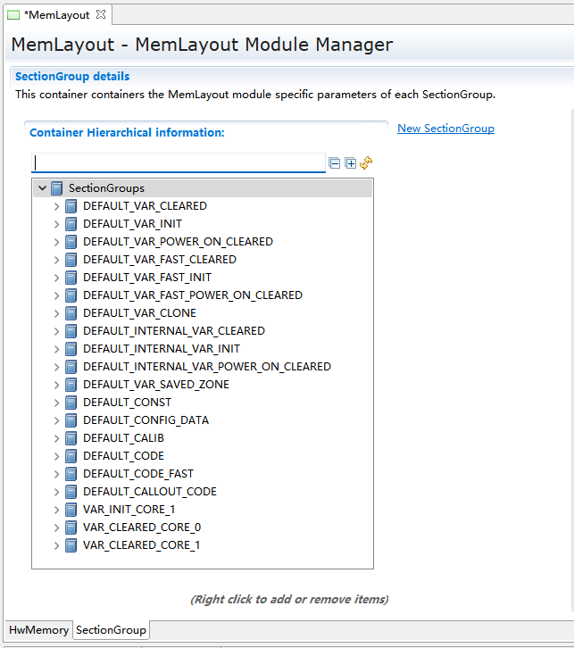Click the SectionGroups root container icon

point(57,188)
